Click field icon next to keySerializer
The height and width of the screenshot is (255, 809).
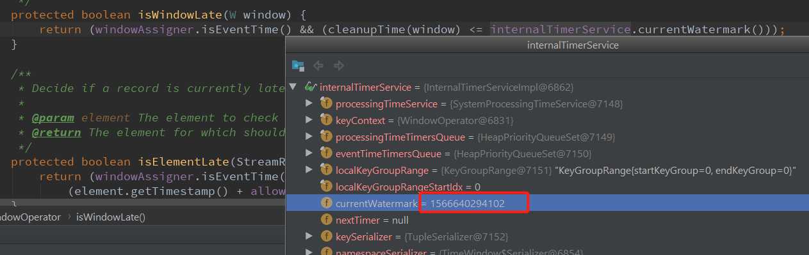click(x=326, y=236)
